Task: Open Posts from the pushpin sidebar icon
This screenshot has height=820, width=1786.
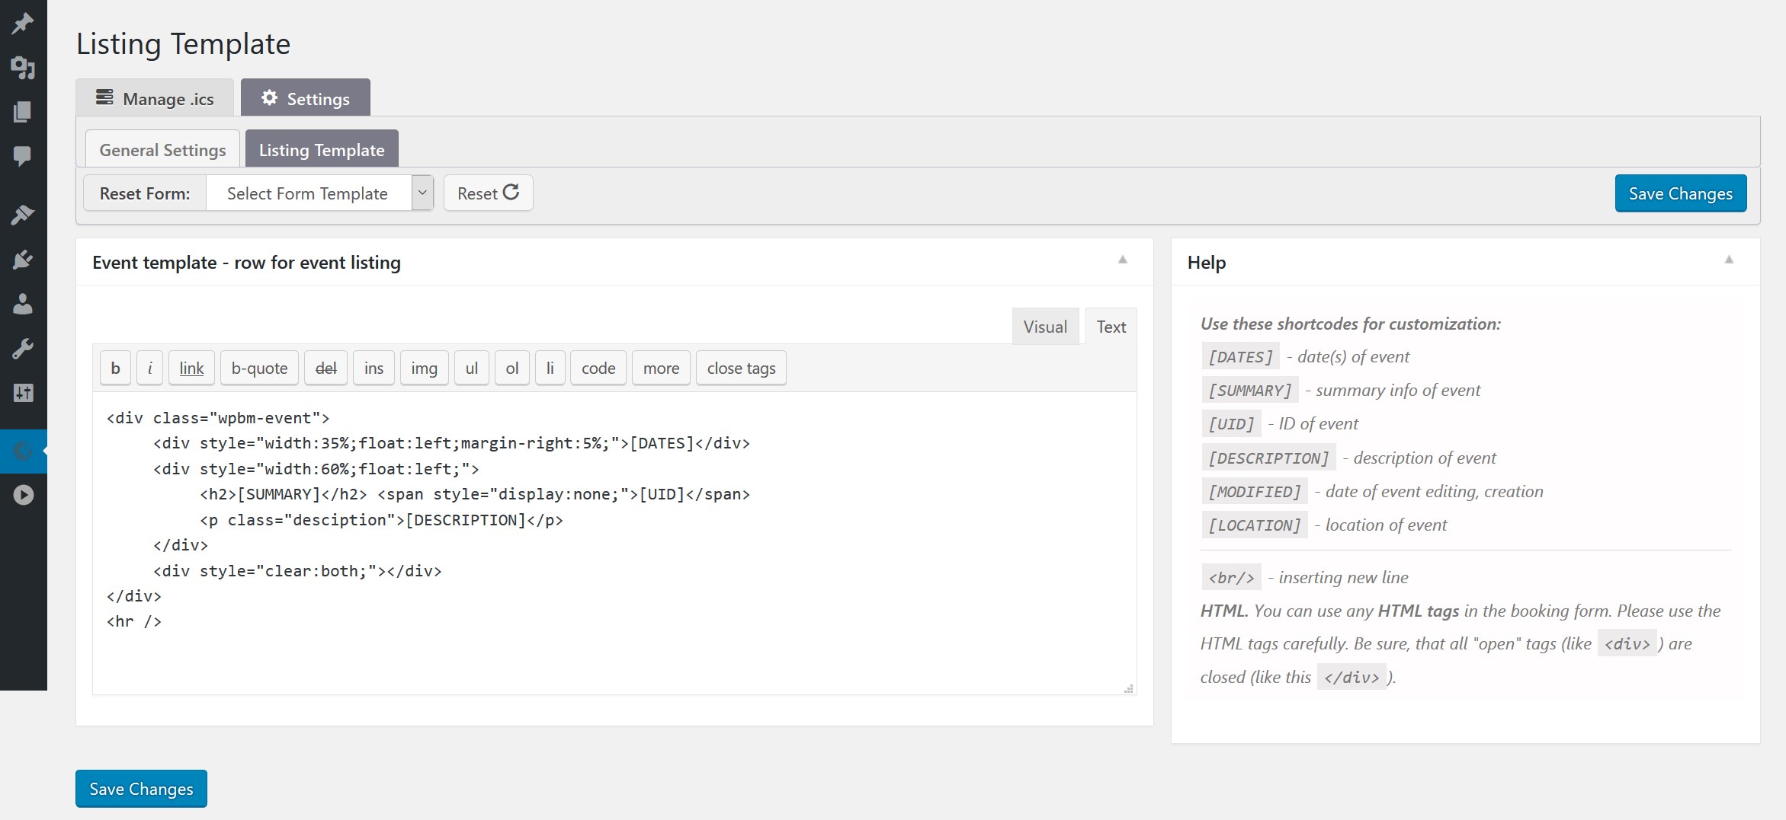Action: (x=23, y=23)
